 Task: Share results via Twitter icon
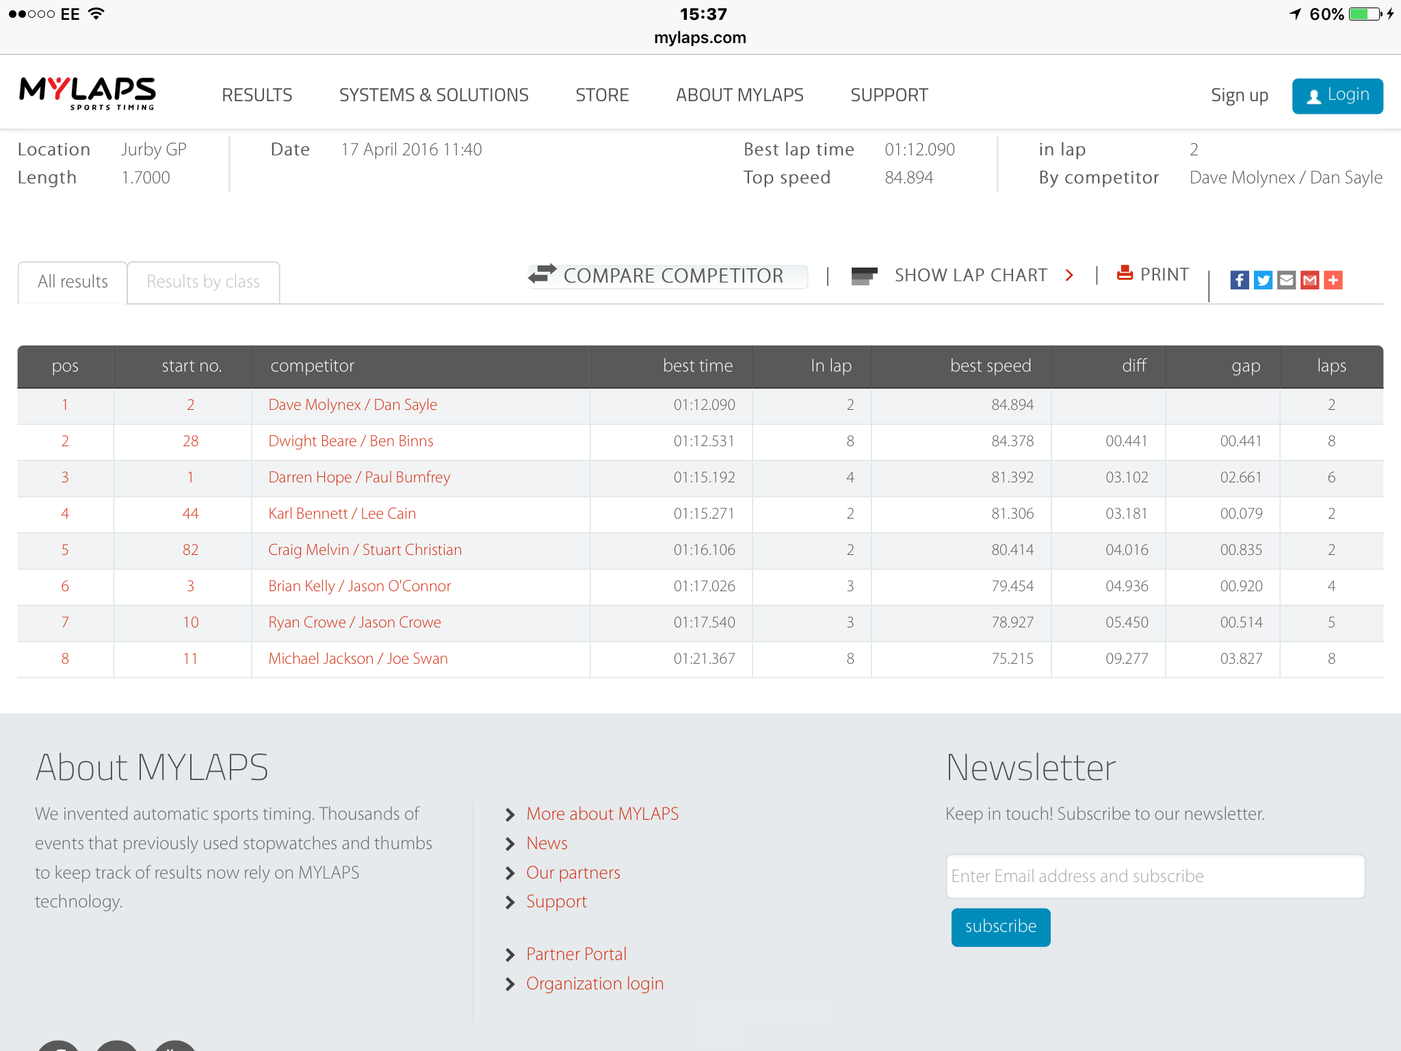click(1263, 280)
